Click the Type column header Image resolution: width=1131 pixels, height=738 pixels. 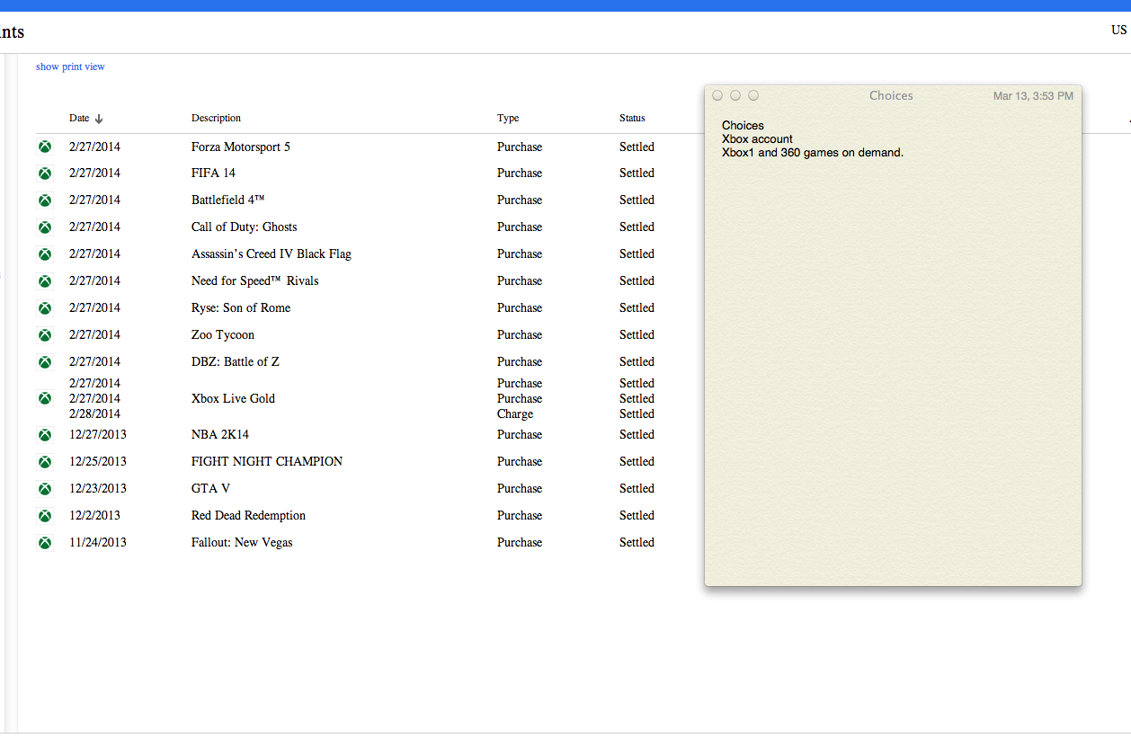(508, 118)
